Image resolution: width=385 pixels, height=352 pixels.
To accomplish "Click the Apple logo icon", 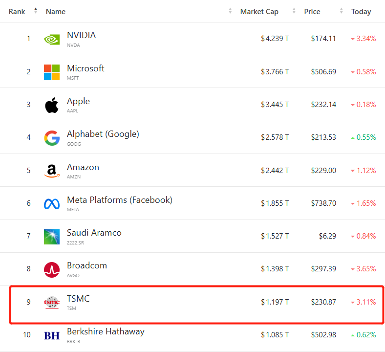I will [52, 105].
